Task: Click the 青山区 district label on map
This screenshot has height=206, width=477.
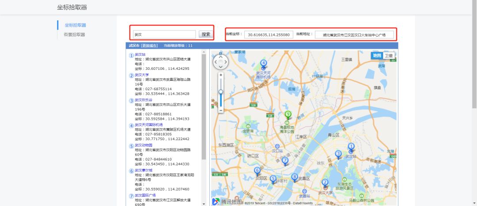Action: click(333, 134)
